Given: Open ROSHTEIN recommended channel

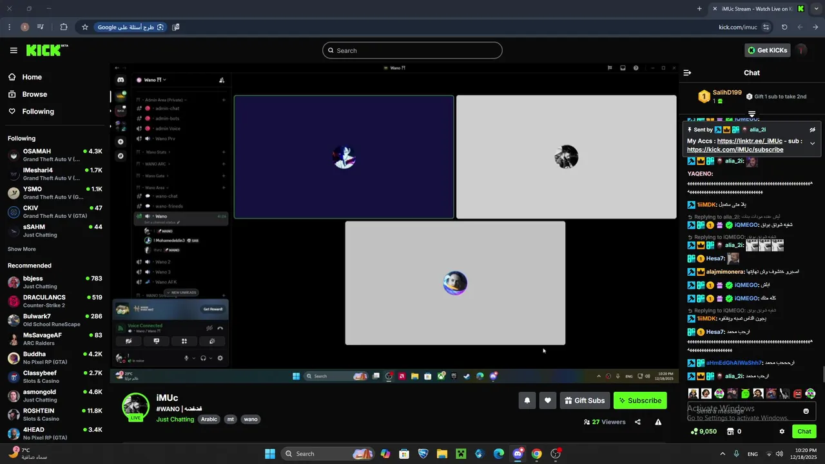Looking at the screenshot, I should point(55,414).
